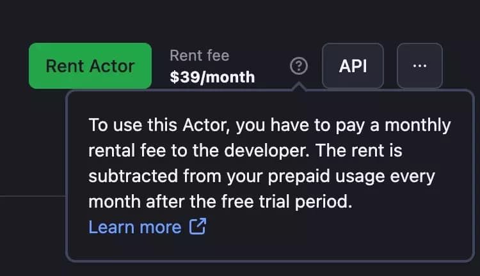The image size is (480, 276).
Task: Click the "Rent fee" label
Action: pyautogui.click(x=199, y=56)
